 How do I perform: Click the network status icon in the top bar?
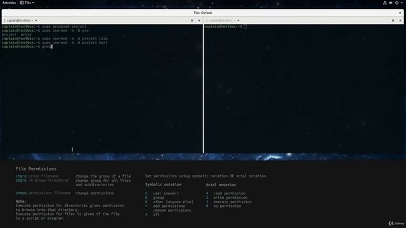point(385,3)
